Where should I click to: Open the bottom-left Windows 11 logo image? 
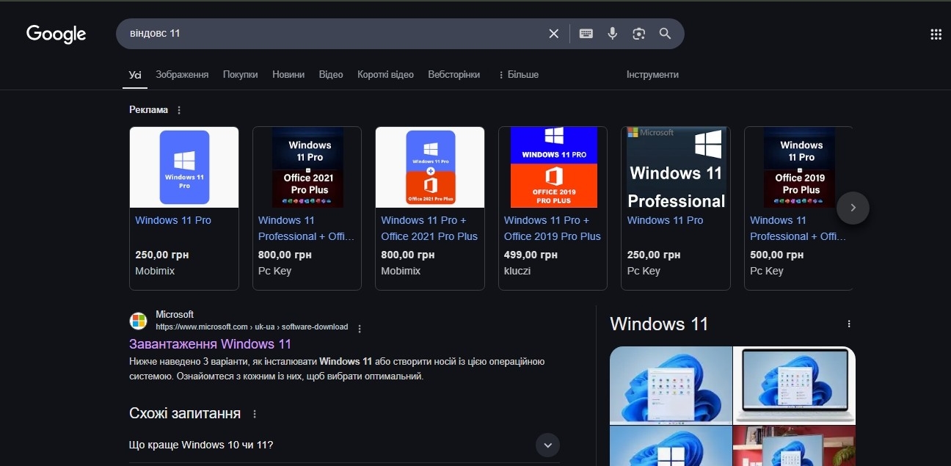[x=671, y=446]
